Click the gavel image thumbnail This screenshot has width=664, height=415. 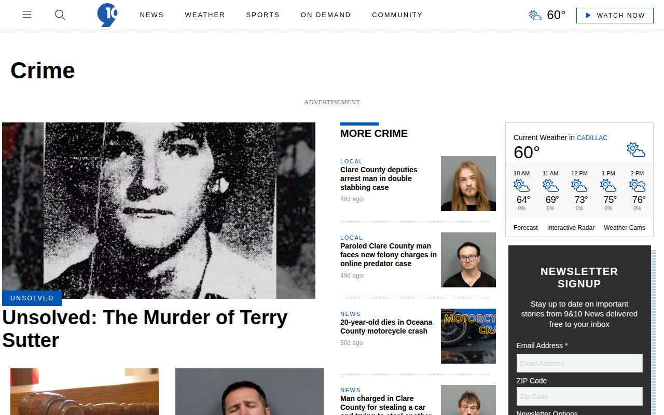click(x=85, y=392)
